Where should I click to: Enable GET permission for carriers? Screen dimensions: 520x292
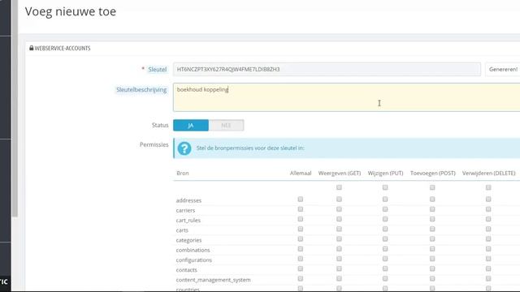point(339,209)
